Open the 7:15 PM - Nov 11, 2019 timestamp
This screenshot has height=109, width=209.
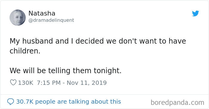(72, 83)
